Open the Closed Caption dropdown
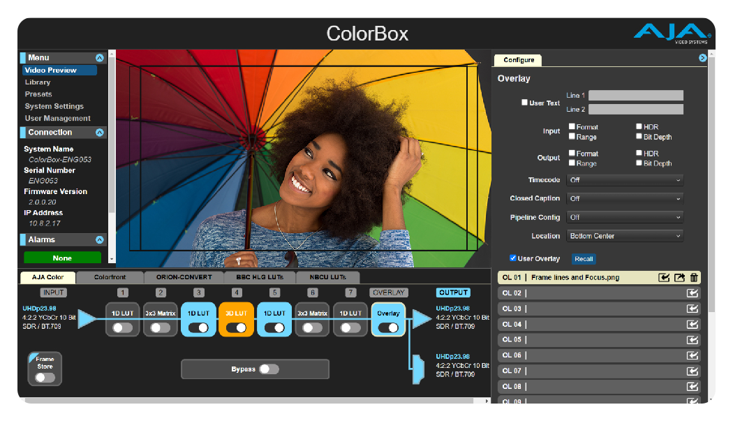The image size is (733, 421). coord(625,199)
